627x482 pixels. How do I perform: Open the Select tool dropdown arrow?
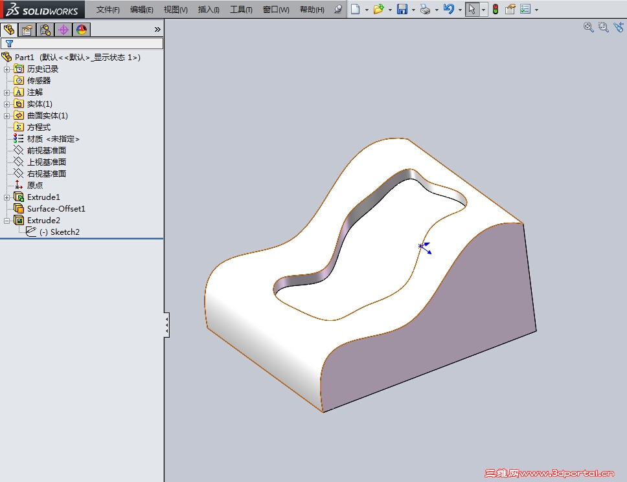pos(483,10)
